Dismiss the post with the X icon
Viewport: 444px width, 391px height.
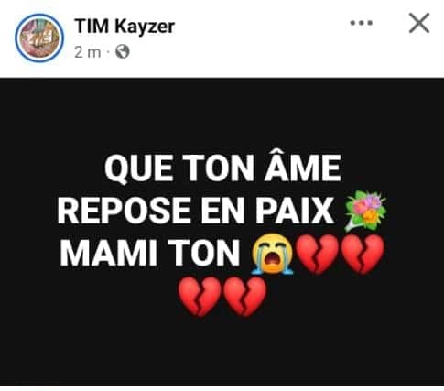[x=419, y=23]
